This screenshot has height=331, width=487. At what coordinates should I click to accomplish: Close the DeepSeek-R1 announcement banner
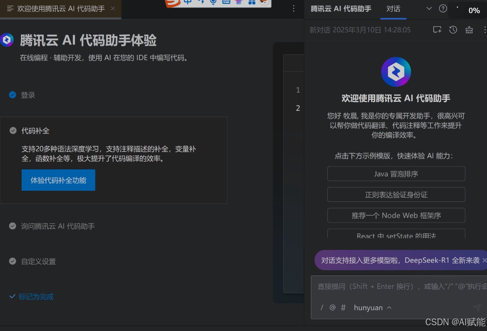tap(484, 260)
